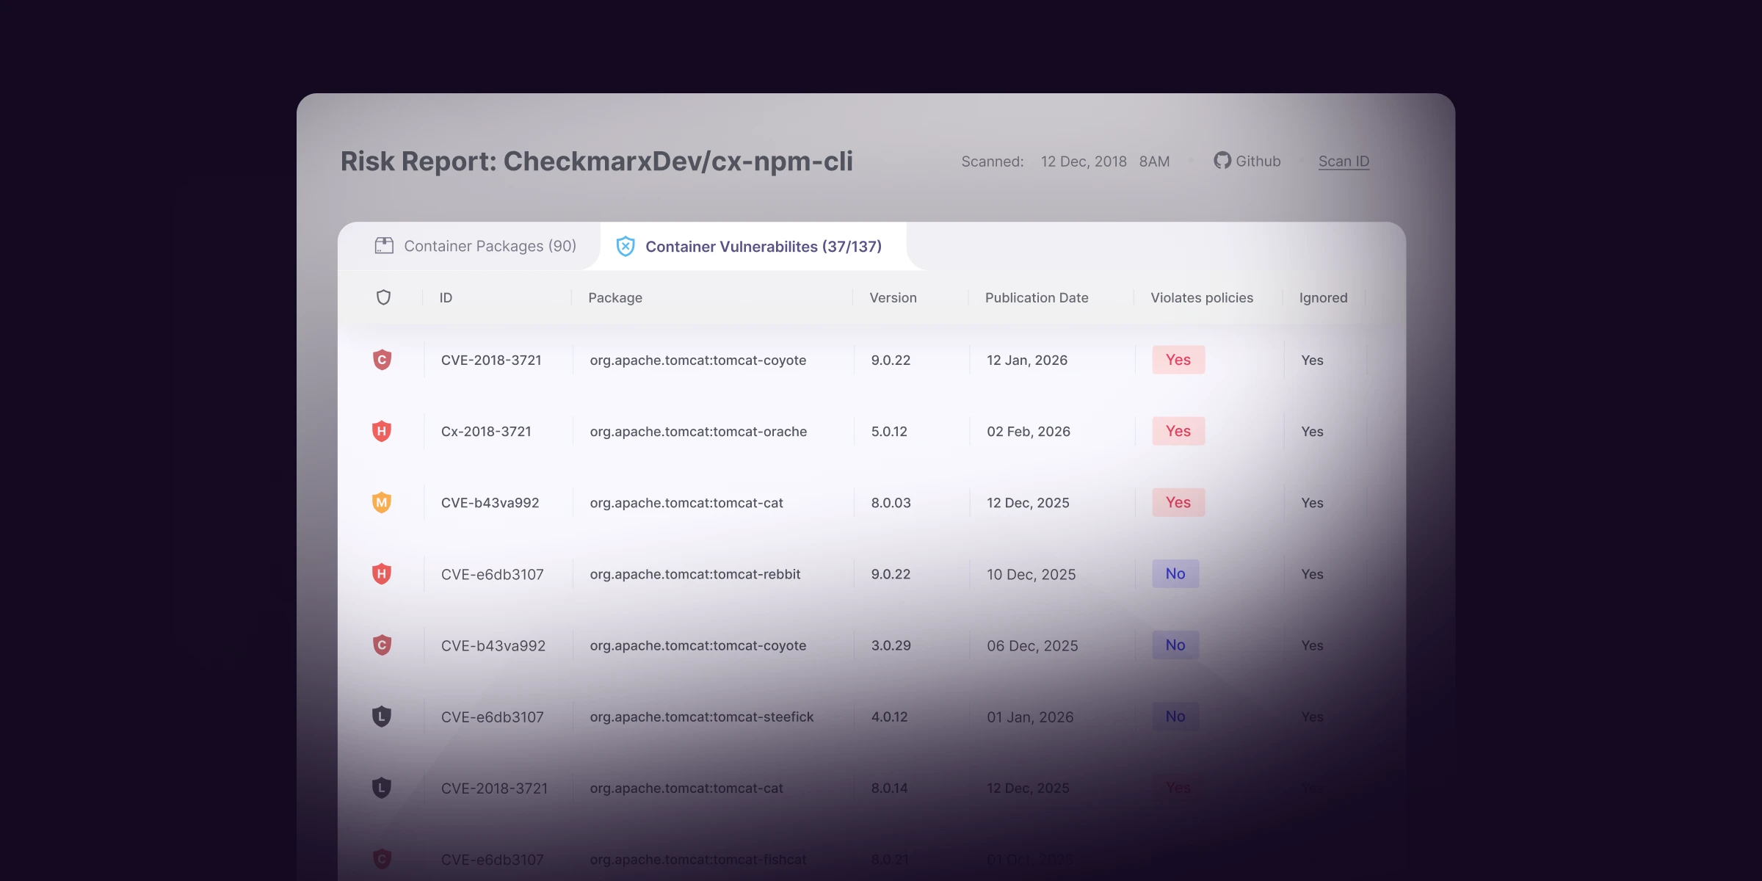Click the No badge in the tomcat-rebbit row
Image resolution: width=1762 pixels, height=881 pixels.
(1175, 573)
